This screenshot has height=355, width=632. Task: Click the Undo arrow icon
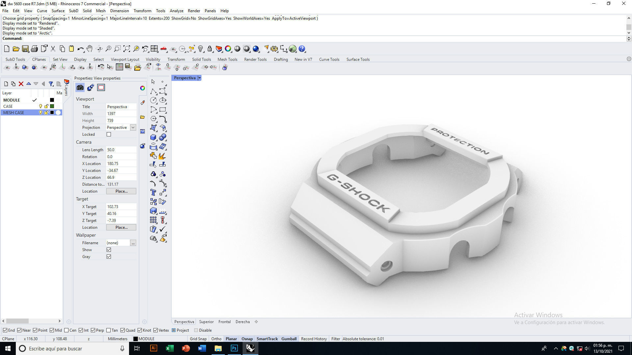[x=80, y=49]
